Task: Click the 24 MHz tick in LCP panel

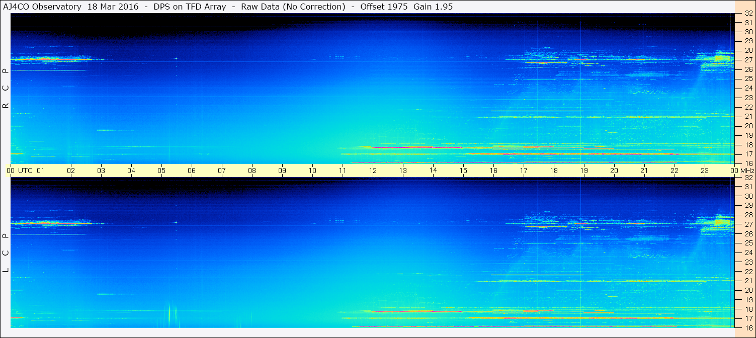Action: [x=748, y=252]
